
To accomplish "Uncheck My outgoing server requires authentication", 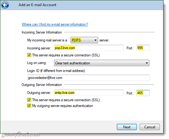I will 29,106.
